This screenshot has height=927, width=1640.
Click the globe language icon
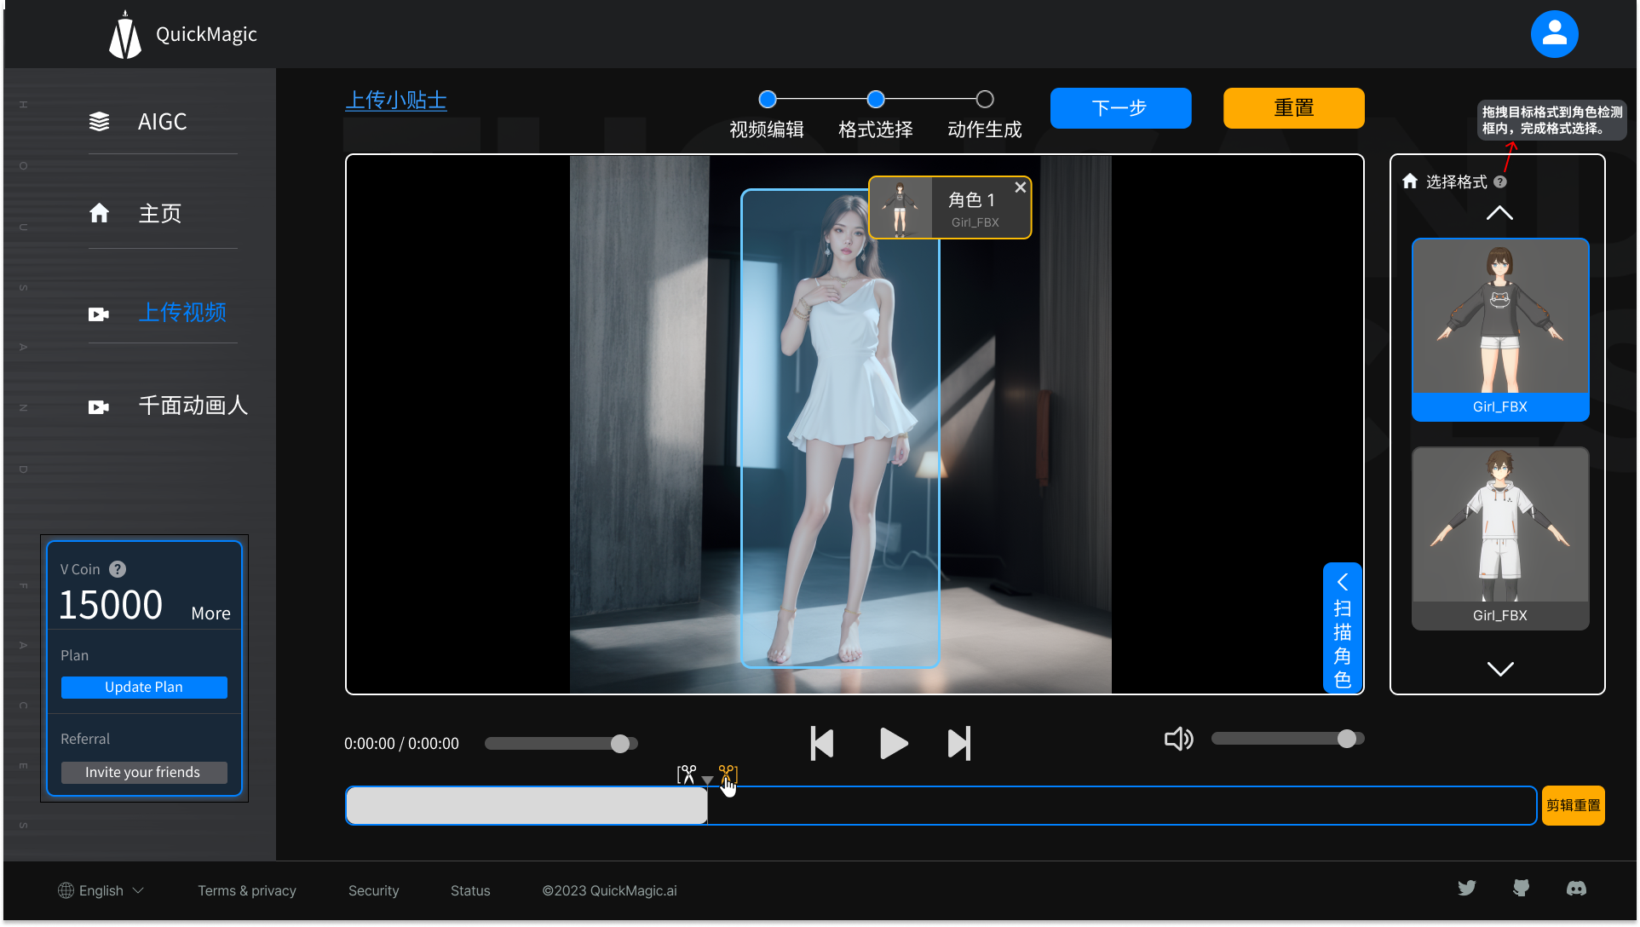66,890
